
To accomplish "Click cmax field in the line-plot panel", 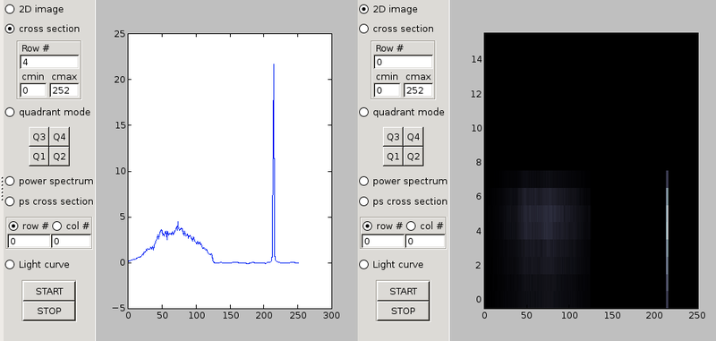I will (64, 90).
